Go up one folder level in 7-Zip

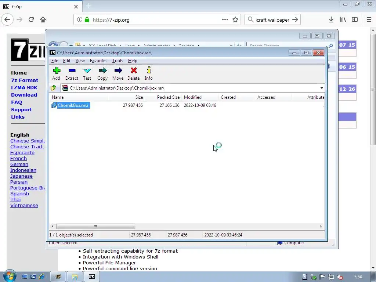point(54,88)
